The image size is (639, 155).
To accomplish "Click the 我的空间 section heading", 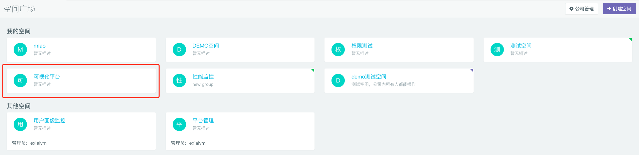I will point(19,31).
